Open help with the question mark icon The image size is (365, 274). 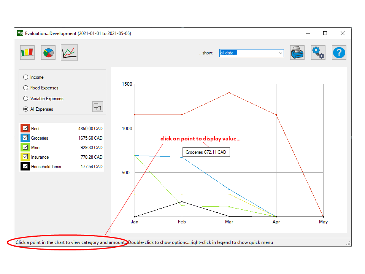pyautogui.click(x=339, y=53)
